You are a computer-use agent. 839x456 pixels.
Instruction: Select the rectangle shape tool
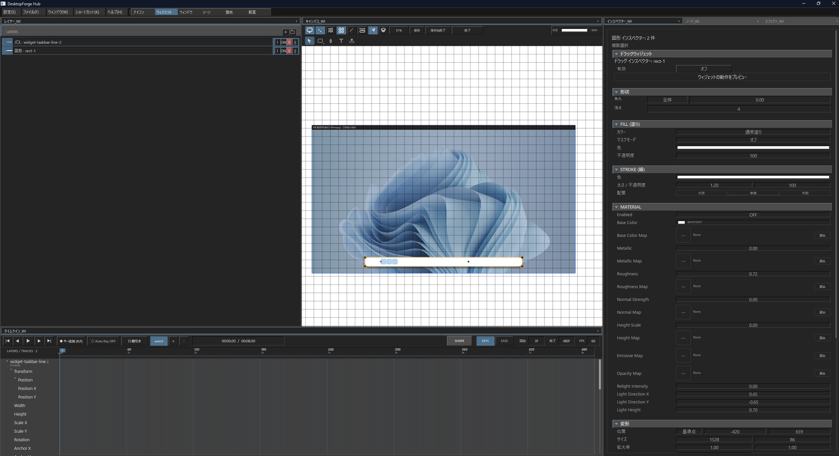click(320, 41)
